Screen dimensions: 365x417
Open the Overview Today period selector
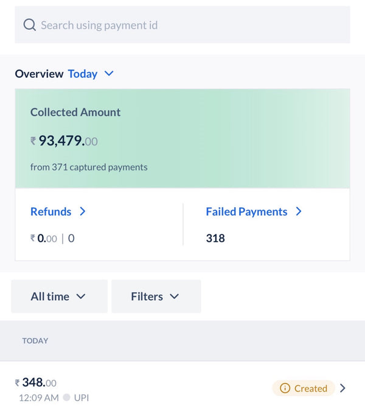click(83, 74)
